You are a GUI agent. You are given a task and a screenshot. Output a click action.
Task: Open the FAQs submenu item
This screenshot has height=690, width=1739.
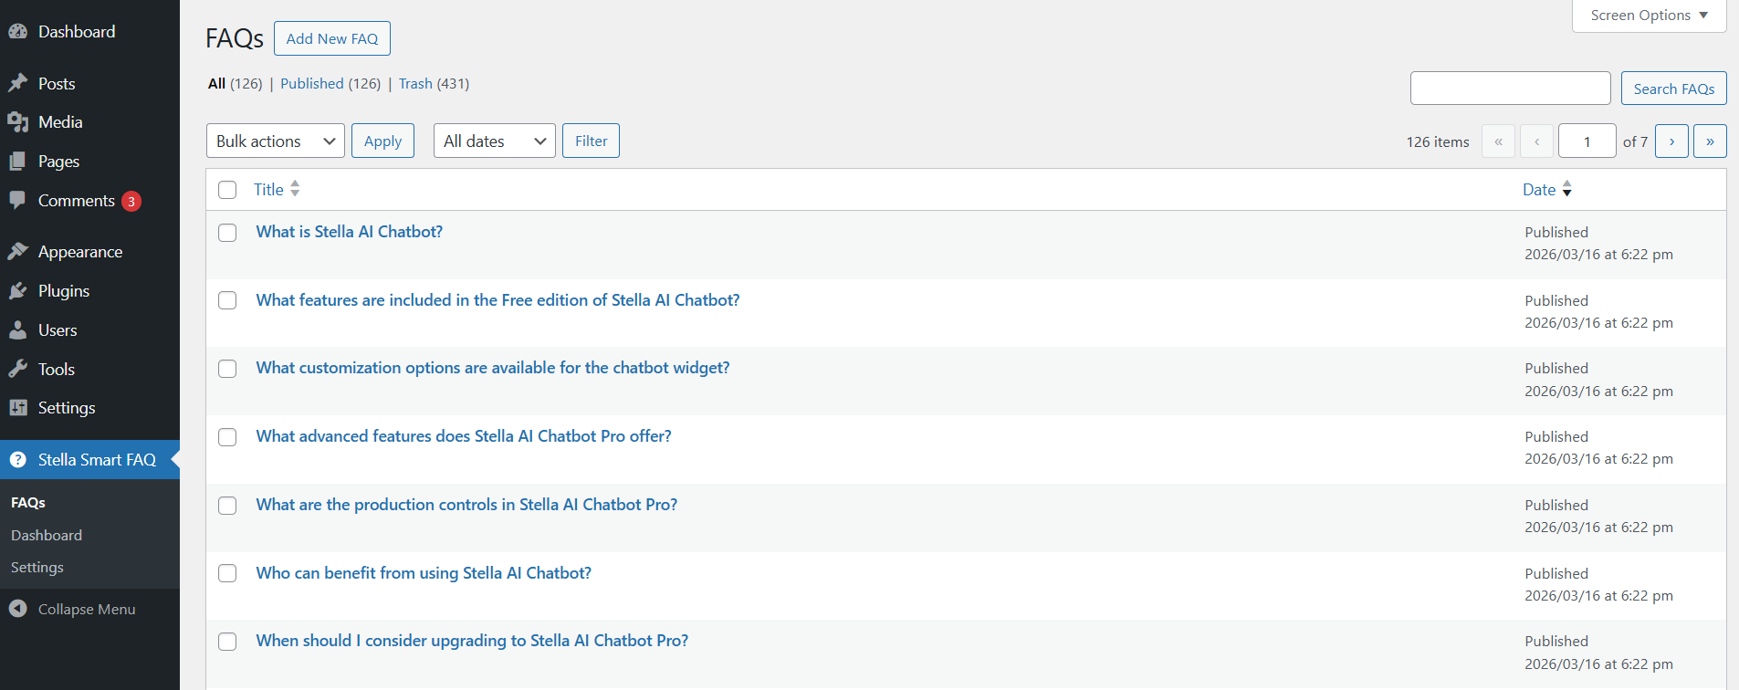coord(28,503)
